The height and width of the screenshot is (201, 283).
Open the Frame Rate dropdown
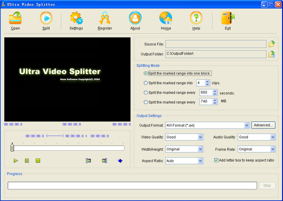point(273,149)
